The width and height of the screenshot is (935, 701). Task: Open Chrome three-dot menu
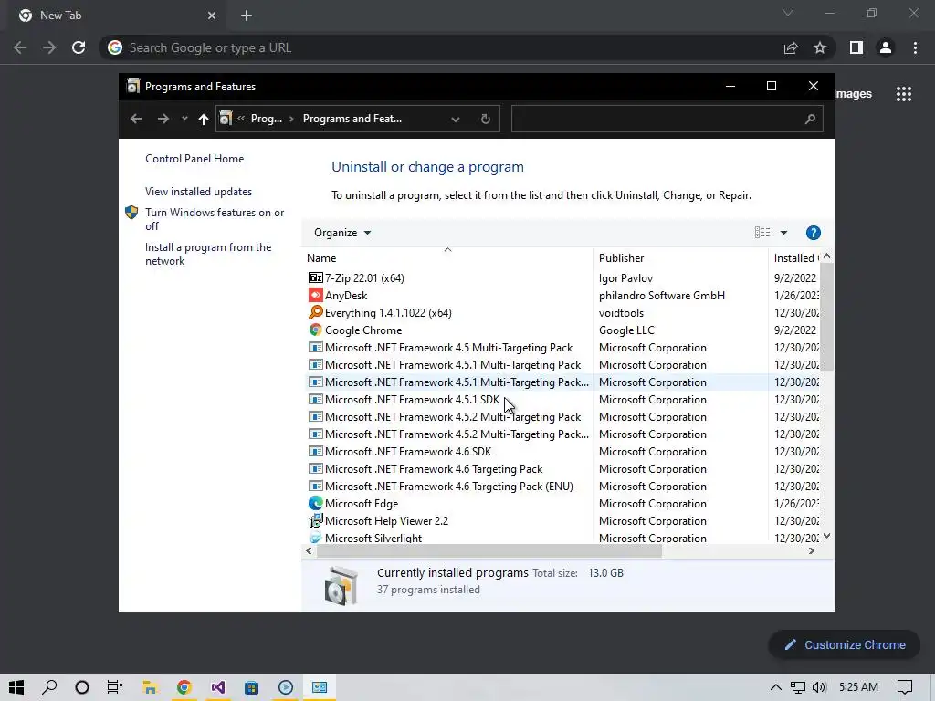point(915,47)
